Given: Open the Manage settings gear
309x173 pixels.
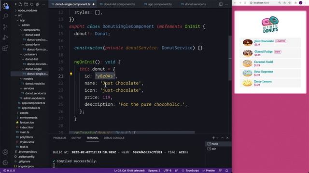Looking at the screenshot, I should tap(5, 162).
